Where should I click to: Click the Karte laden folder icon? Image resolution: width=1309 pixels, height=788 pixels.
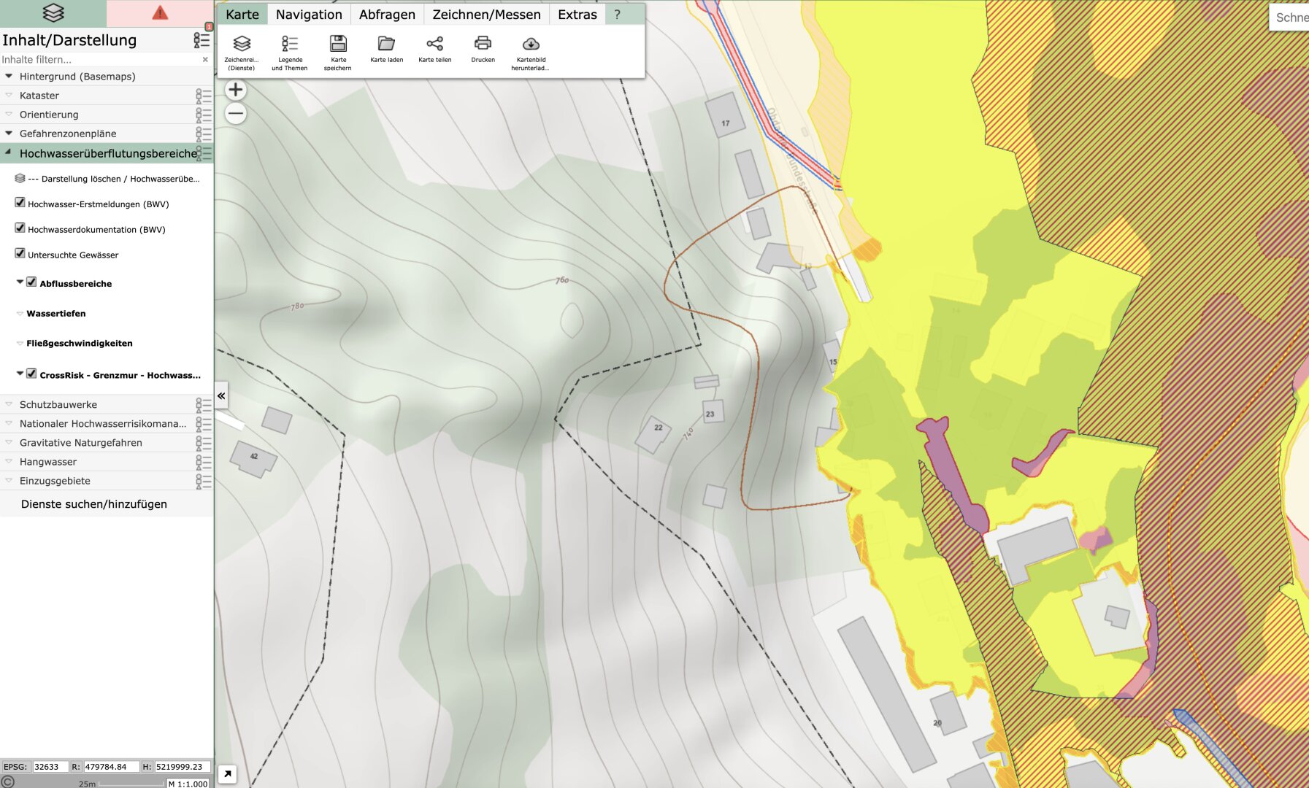tap(386, 45)
